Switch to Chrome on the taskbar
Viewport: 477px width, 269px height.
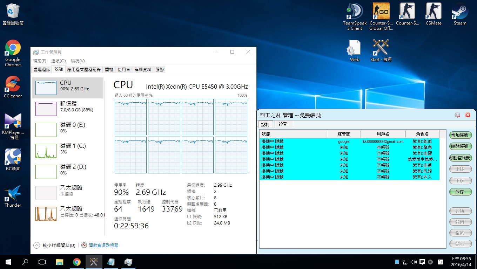pos(77,262)
